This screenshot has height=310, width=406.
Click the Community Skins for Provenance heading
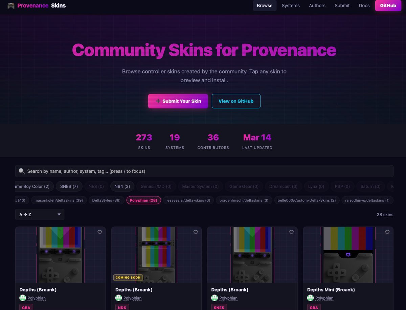pyautogui.click(x=204, y=50)
